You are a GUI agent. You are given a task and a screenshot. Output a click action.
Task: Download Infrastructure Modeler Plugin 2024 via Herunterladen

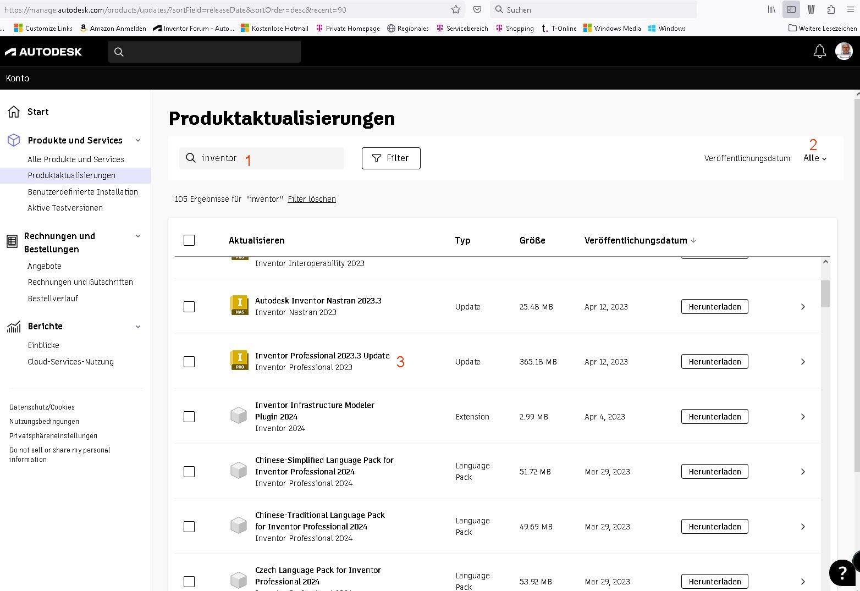[715, 417]
